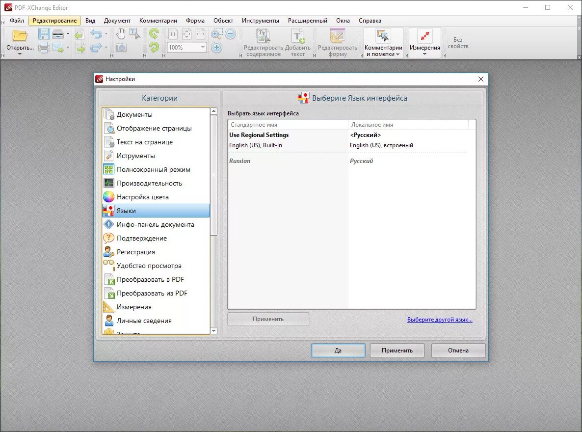
Task: Open the Комментарии menu
Action: (x=158, y=21)
